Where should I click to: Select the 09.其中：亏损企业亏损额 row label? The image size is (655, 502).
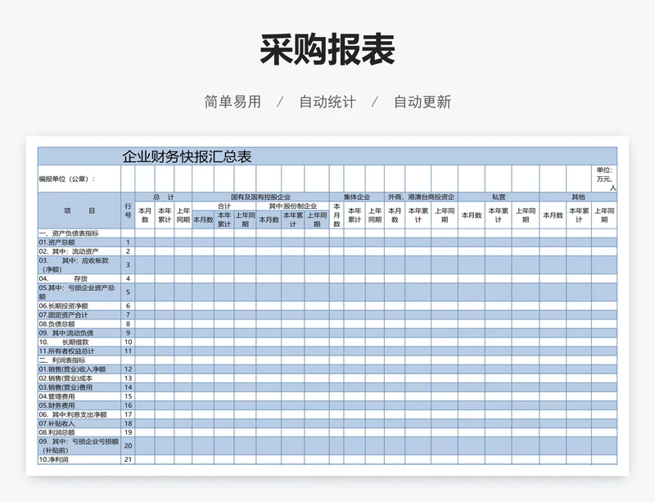79,446
